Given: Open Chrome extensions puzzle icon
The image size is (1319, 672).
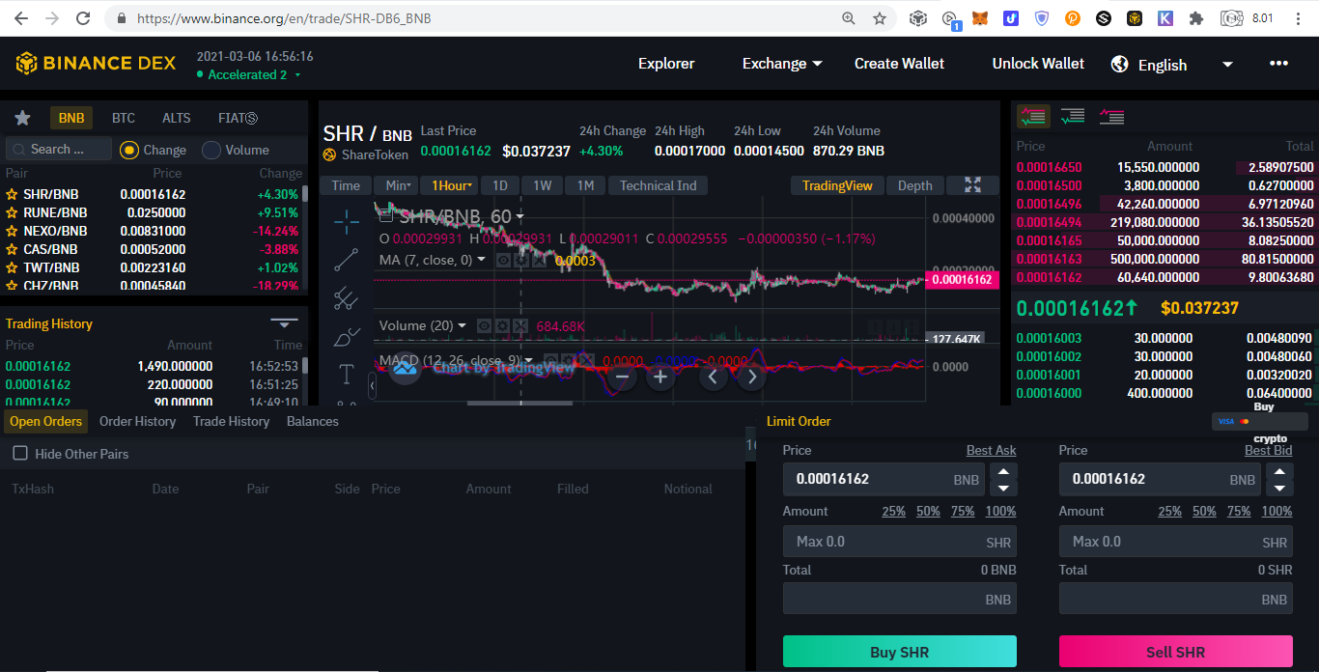Looking at the screenshot, I should click(x=1196, y=18).
